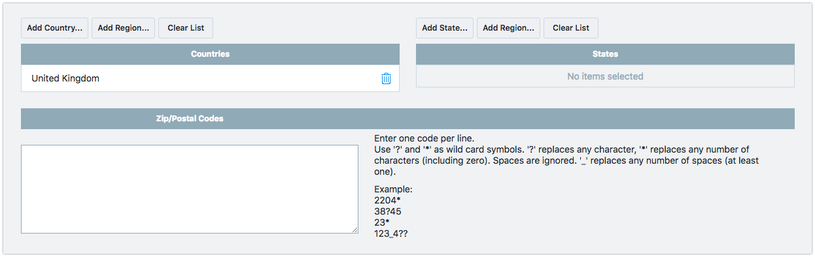Click the example code 38?45
Image resolution: width=815 pixels, height=257 pixels.
tap(388, 211)
